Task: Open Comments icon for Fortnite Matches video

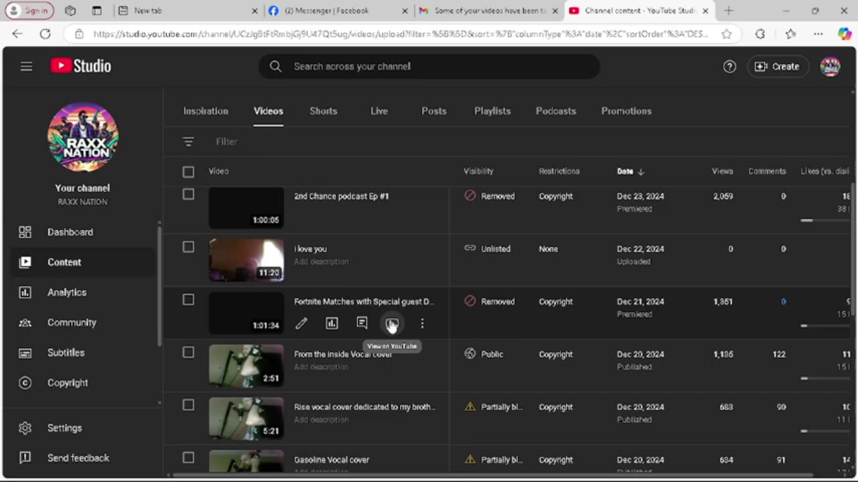Action: 362,324
